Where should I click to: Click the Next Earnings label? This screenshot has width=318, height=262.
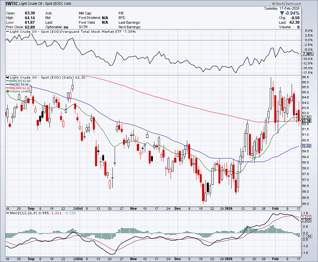tap(130, 27)
